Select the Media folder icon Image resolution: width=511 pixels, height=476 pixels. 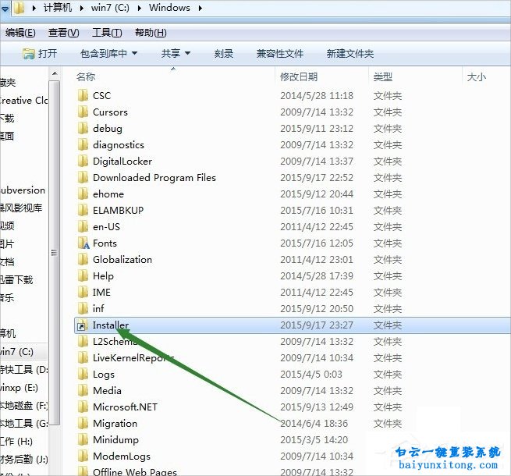click(x=83, y=390)
